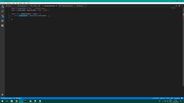Switch to the App.js tab

pyautogui.click(x=10, y=6)
